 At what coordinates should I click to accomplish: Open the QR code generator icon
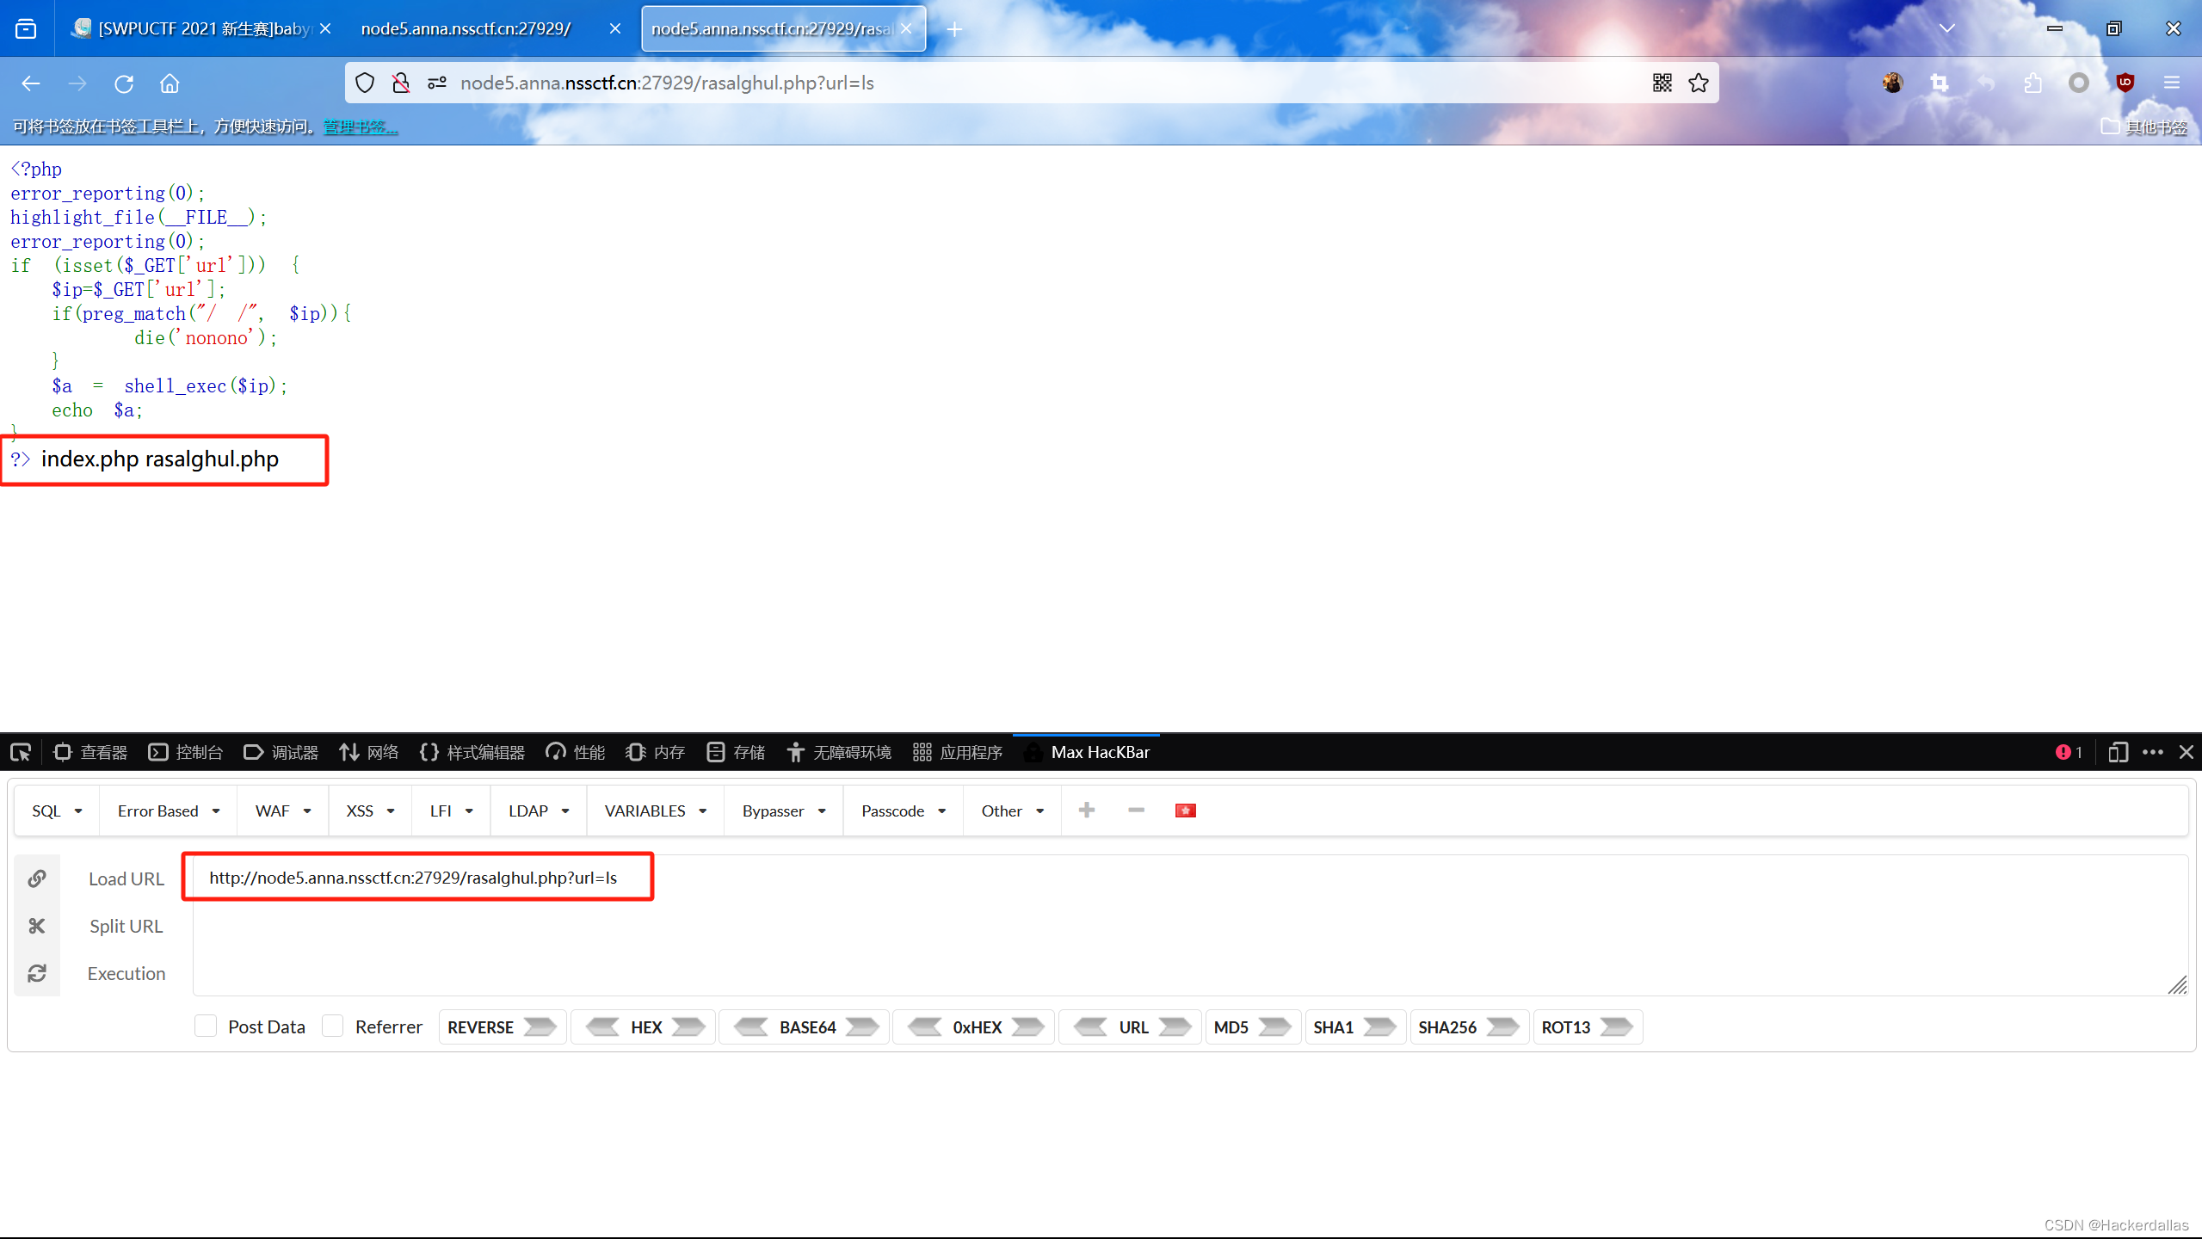click(x=1662, y=83)
